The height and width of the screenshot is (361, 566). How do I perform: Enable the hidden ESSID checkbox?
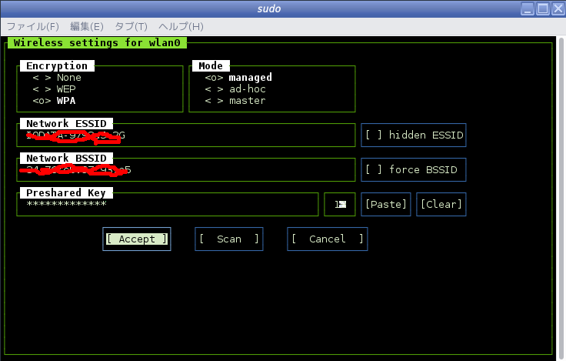(414, 135)
